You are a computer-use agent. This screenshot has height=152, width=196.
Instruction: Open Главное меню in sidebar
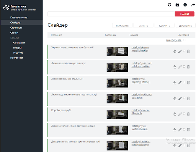pos(19,18)
